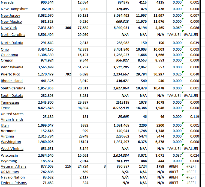Open the North Carolina link
The height and width of the screenshot is (187, 205).
[x=13, y=34]
